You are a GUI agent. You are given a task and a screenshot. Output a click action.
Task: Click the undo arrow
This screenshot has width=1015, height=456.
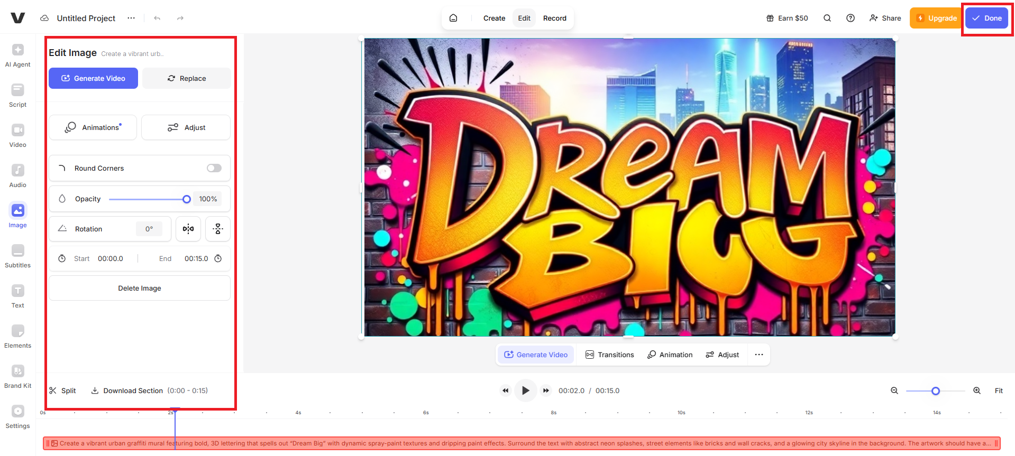(x=157, y=18)
